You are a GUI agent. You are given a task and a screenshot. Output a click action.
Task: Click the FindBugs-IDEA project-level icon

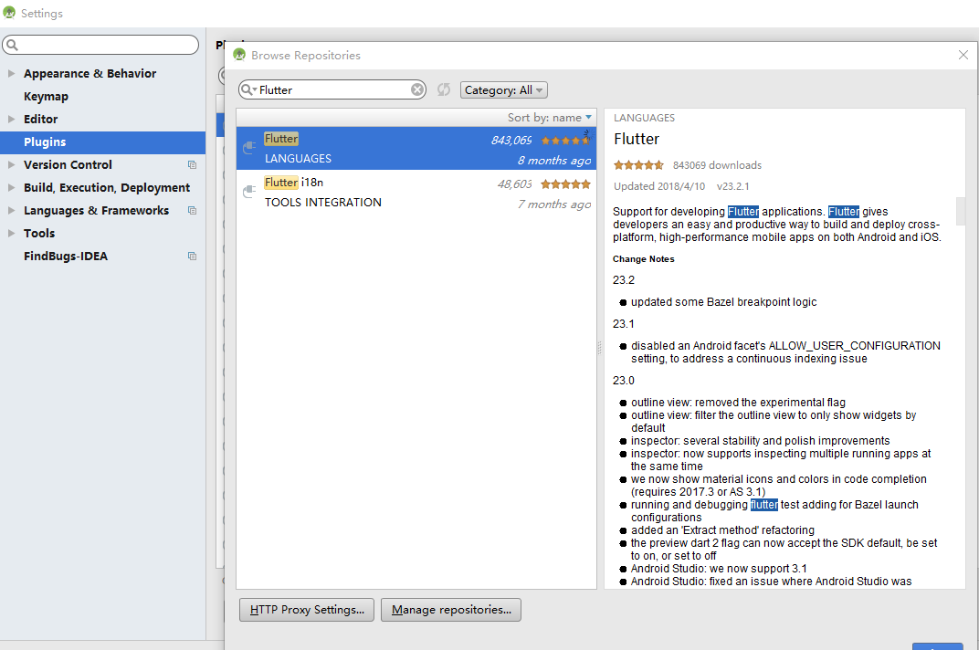click(193, 256)
